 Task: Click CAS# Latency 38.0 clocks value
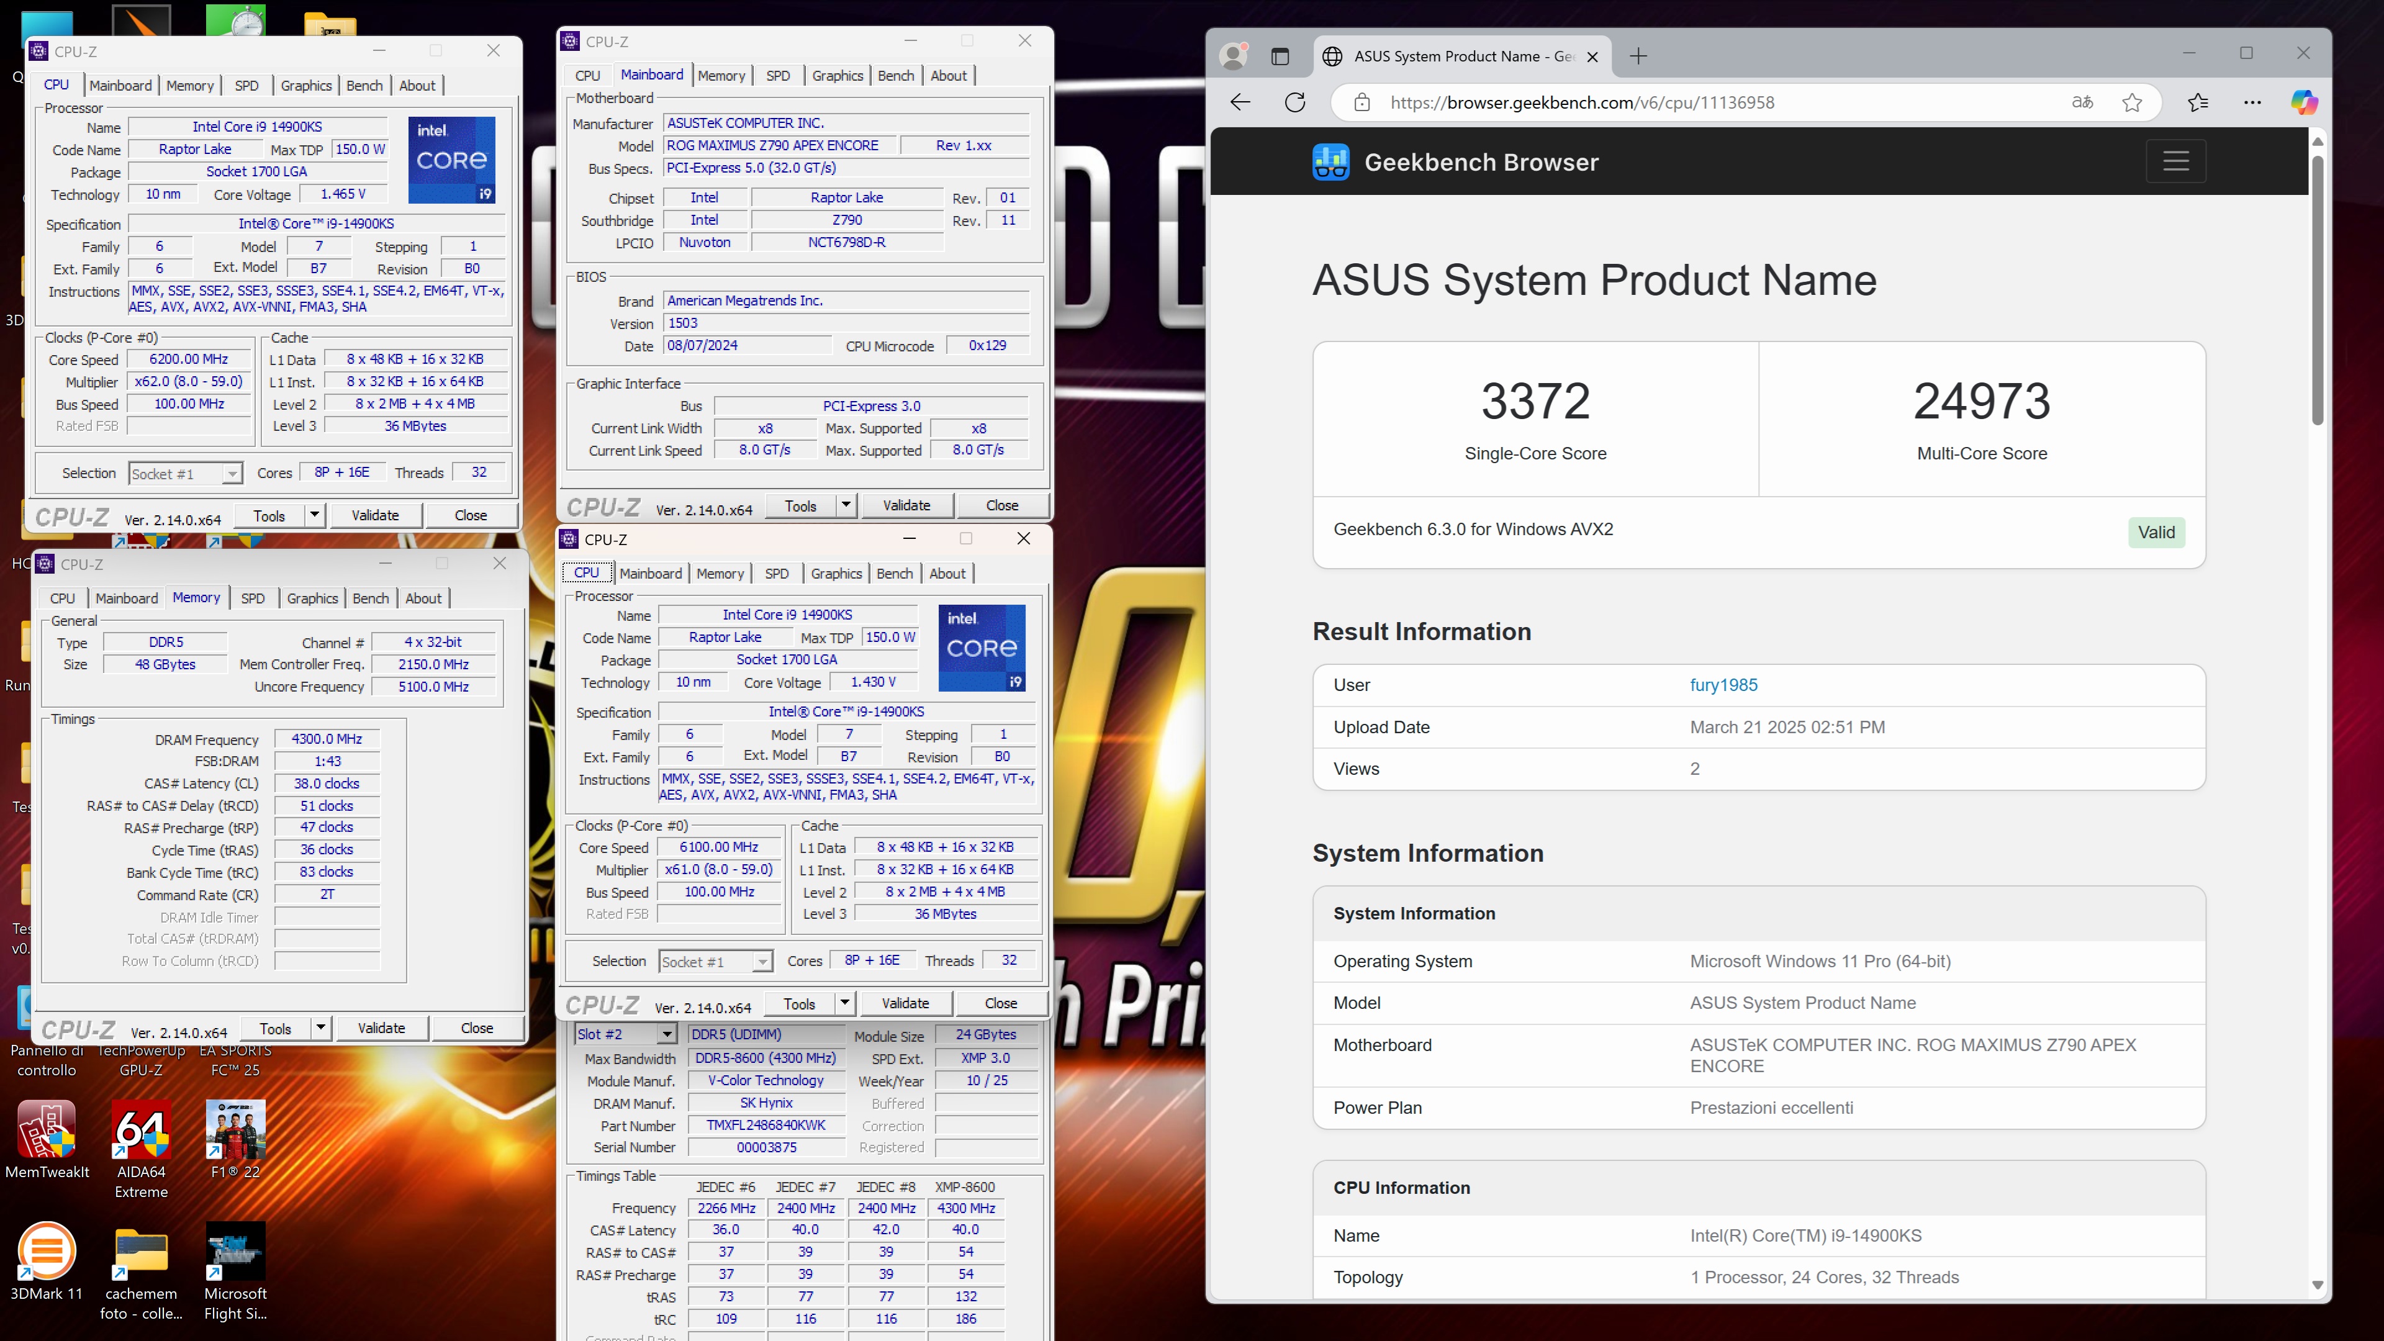point(327,784)
